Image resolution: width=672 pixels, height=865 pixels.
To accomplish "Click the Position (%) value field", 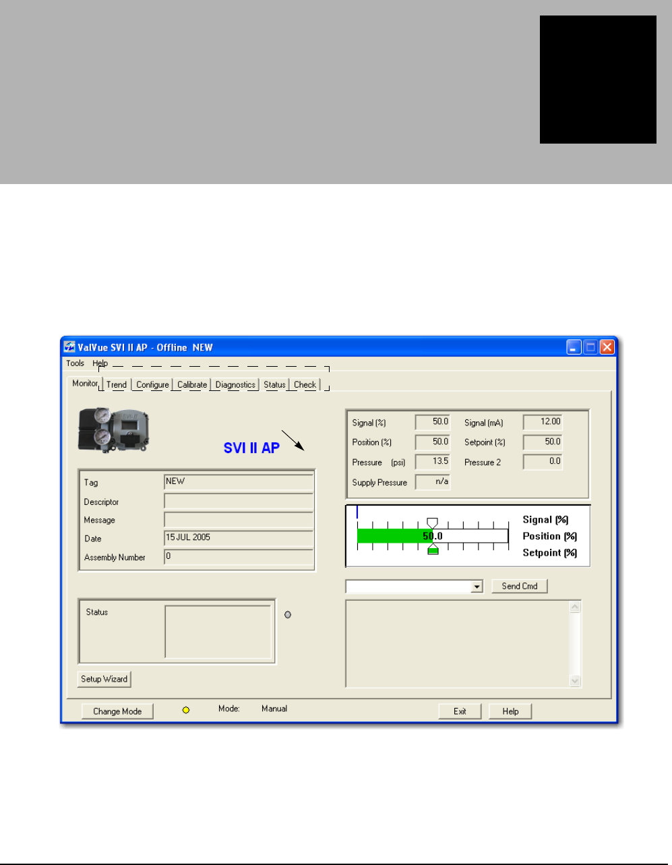I will 432,442.
